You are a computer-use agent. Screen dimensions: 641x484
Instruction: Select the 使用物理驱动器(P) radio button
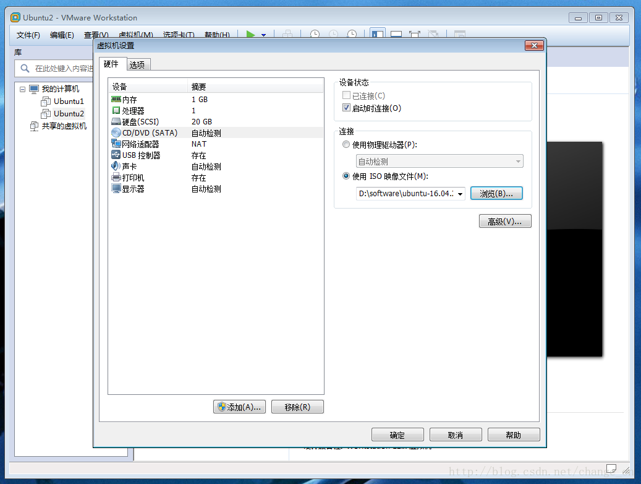point(346,144)
